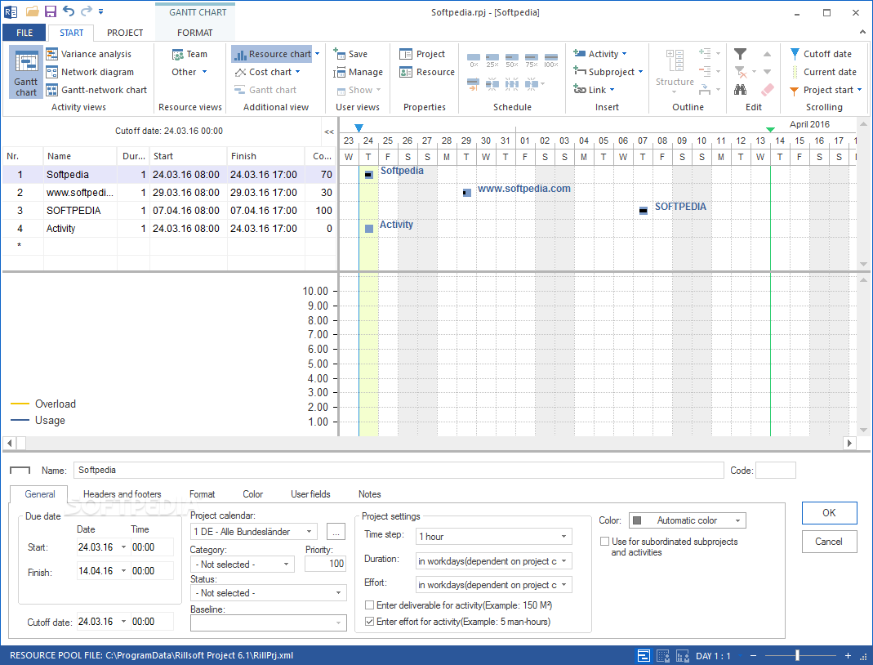
Task: Switch to the User fields tab
Action: (x=310, y=494)
